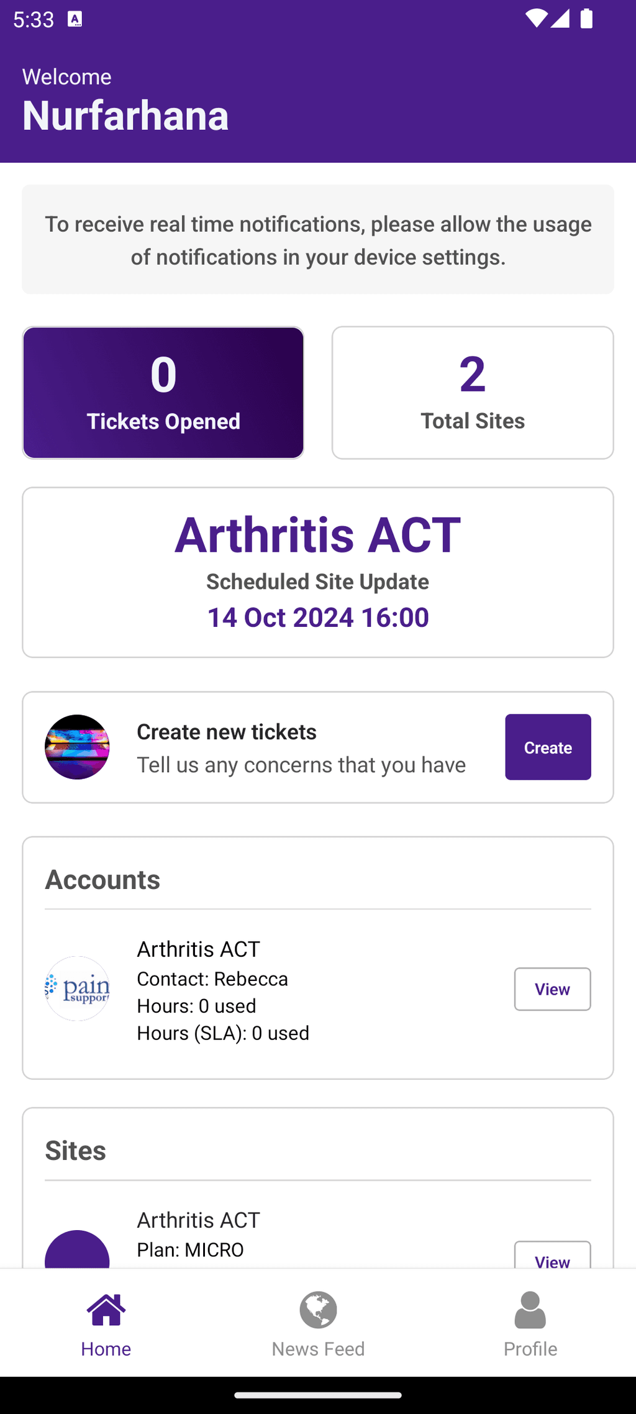Tap the battery status icon
Image resolution: width=636 pixels, height=1414 pixels.
(586, 19)
